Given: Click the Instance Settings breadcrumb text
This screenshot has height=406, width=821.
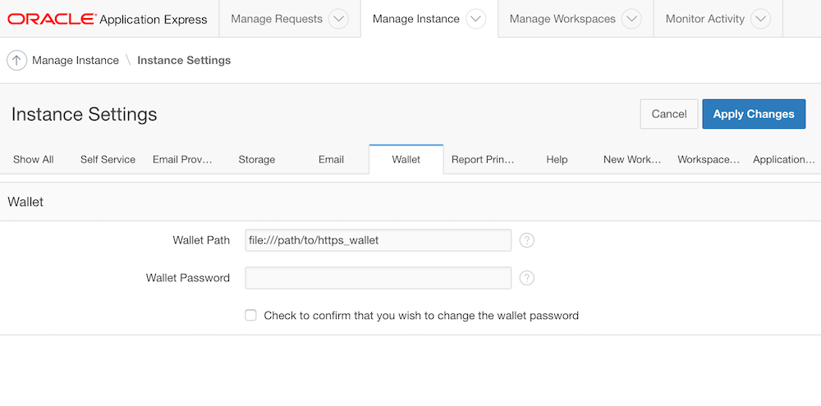Looking at the screenshot, I should click(x=184, y=61).
